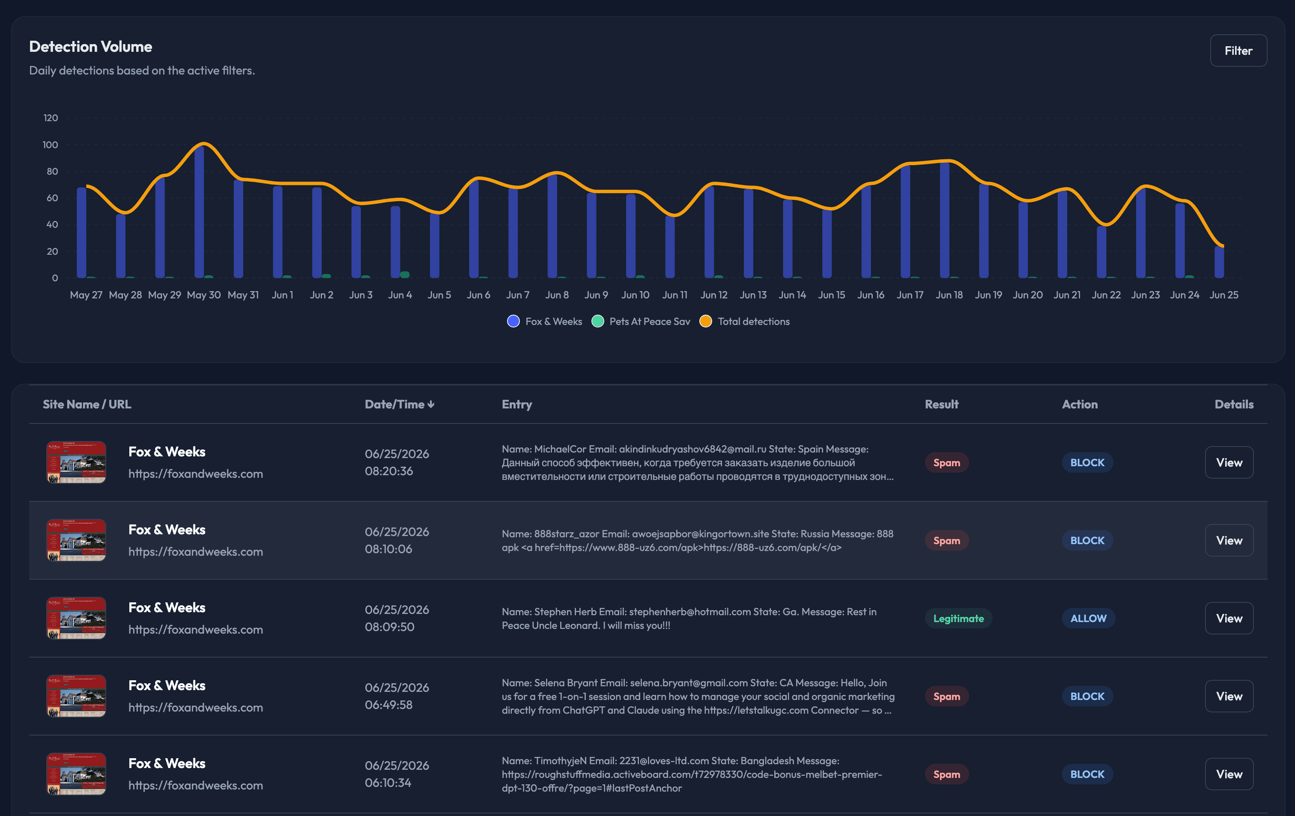Viewport: 1295px width, 816px height.
Task: Open site thumbnail in the 08:09:50 row
Action: coord(76,618)
